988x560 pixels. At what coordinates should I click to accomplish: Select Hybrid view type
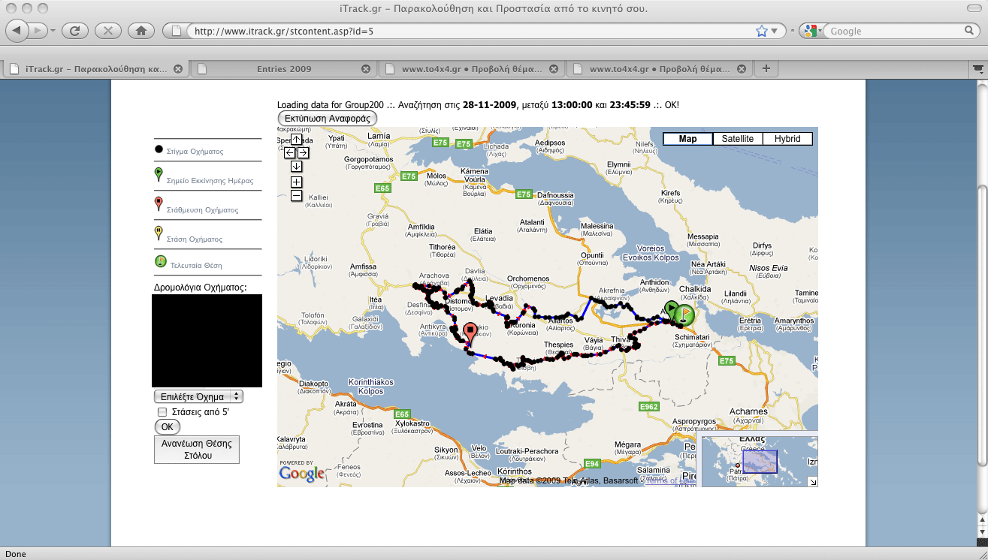click(x=787, y=139)
